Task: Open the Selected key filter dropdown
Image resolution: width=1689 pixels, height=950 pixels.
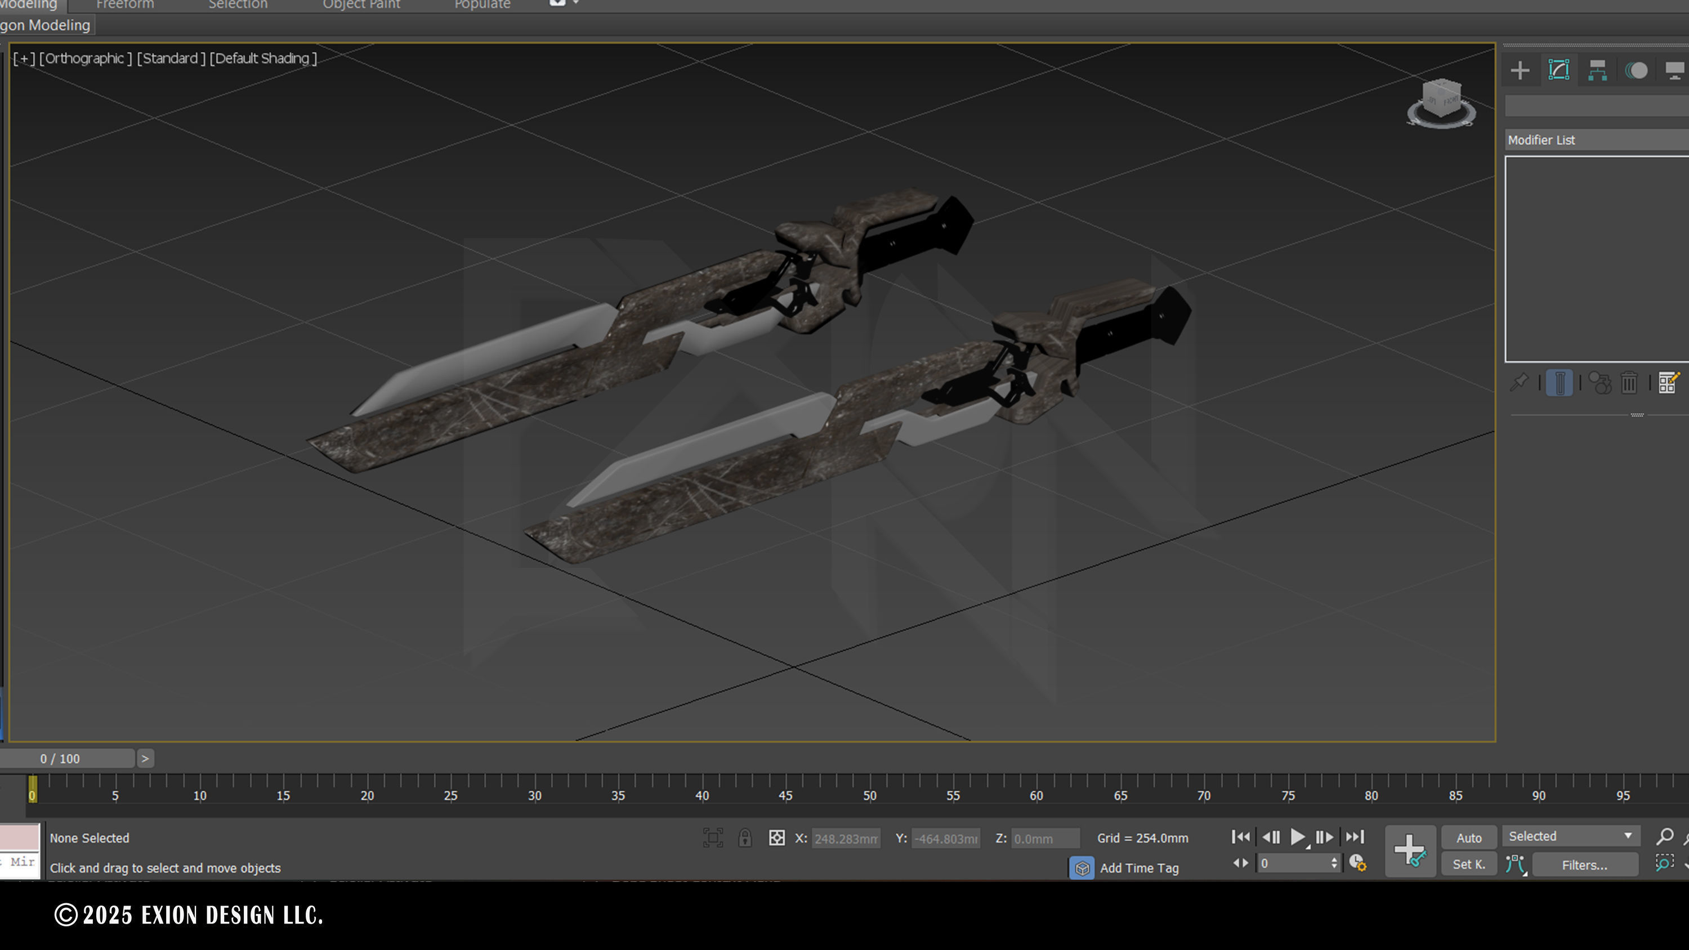Action: 1570,836
